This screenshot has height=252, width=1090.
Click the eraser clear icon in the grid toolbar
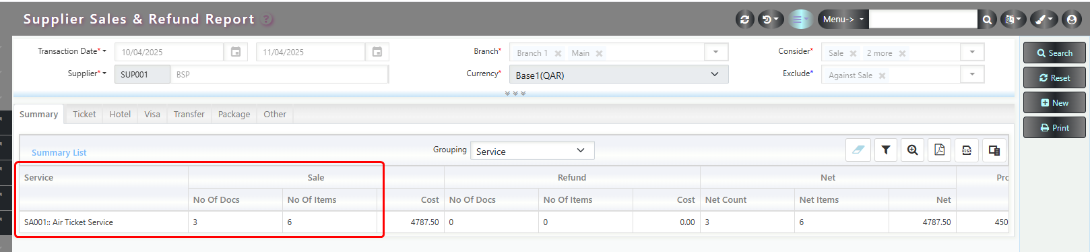point(858,150)
